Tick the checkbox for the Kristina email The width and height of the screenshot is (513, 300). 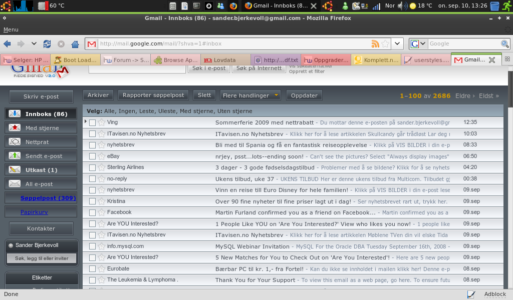coord(92,201)
